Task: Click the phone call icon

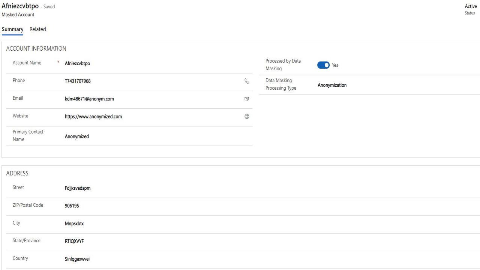Action: coord(247,81)
